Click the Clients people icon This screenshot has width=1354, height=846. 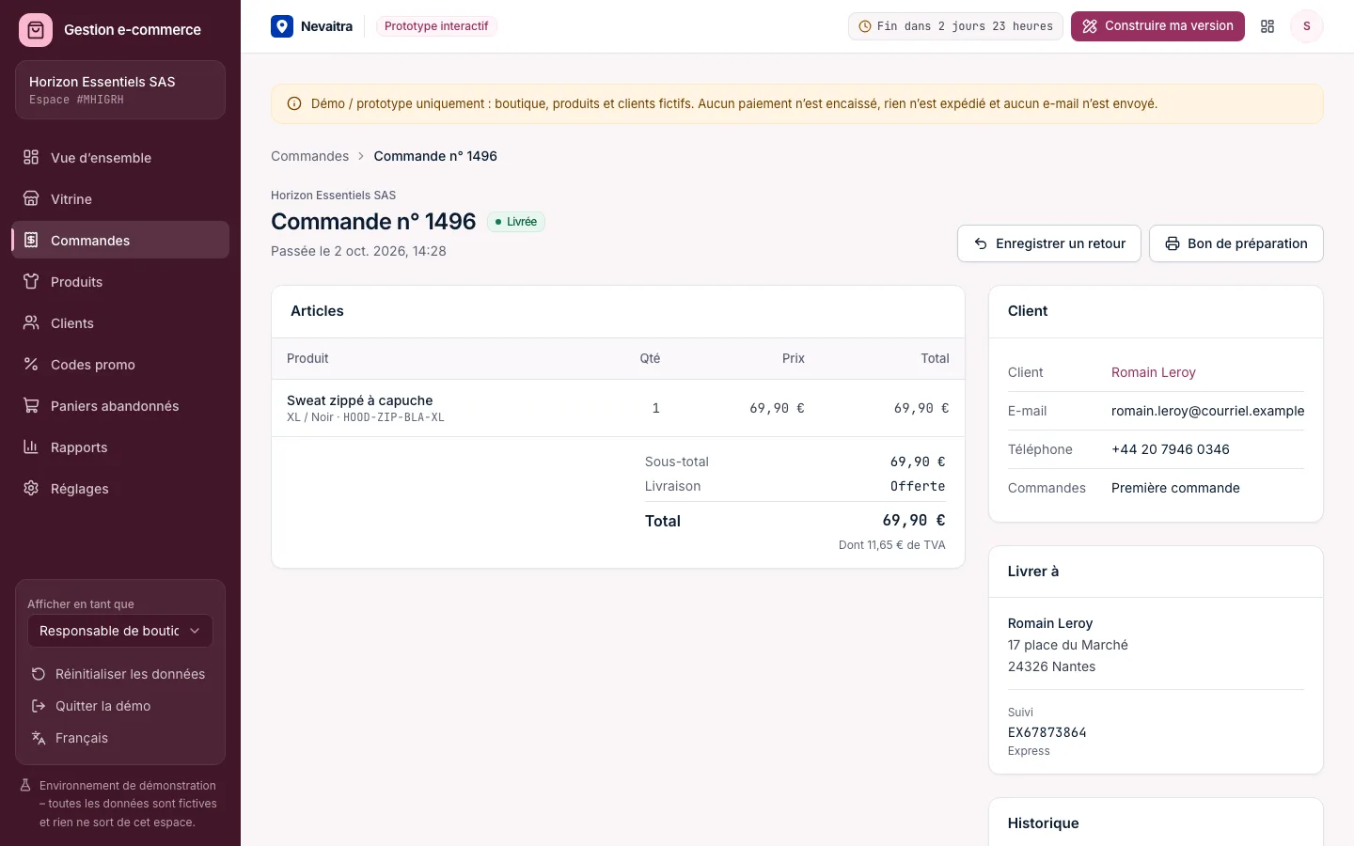point(31,322)
